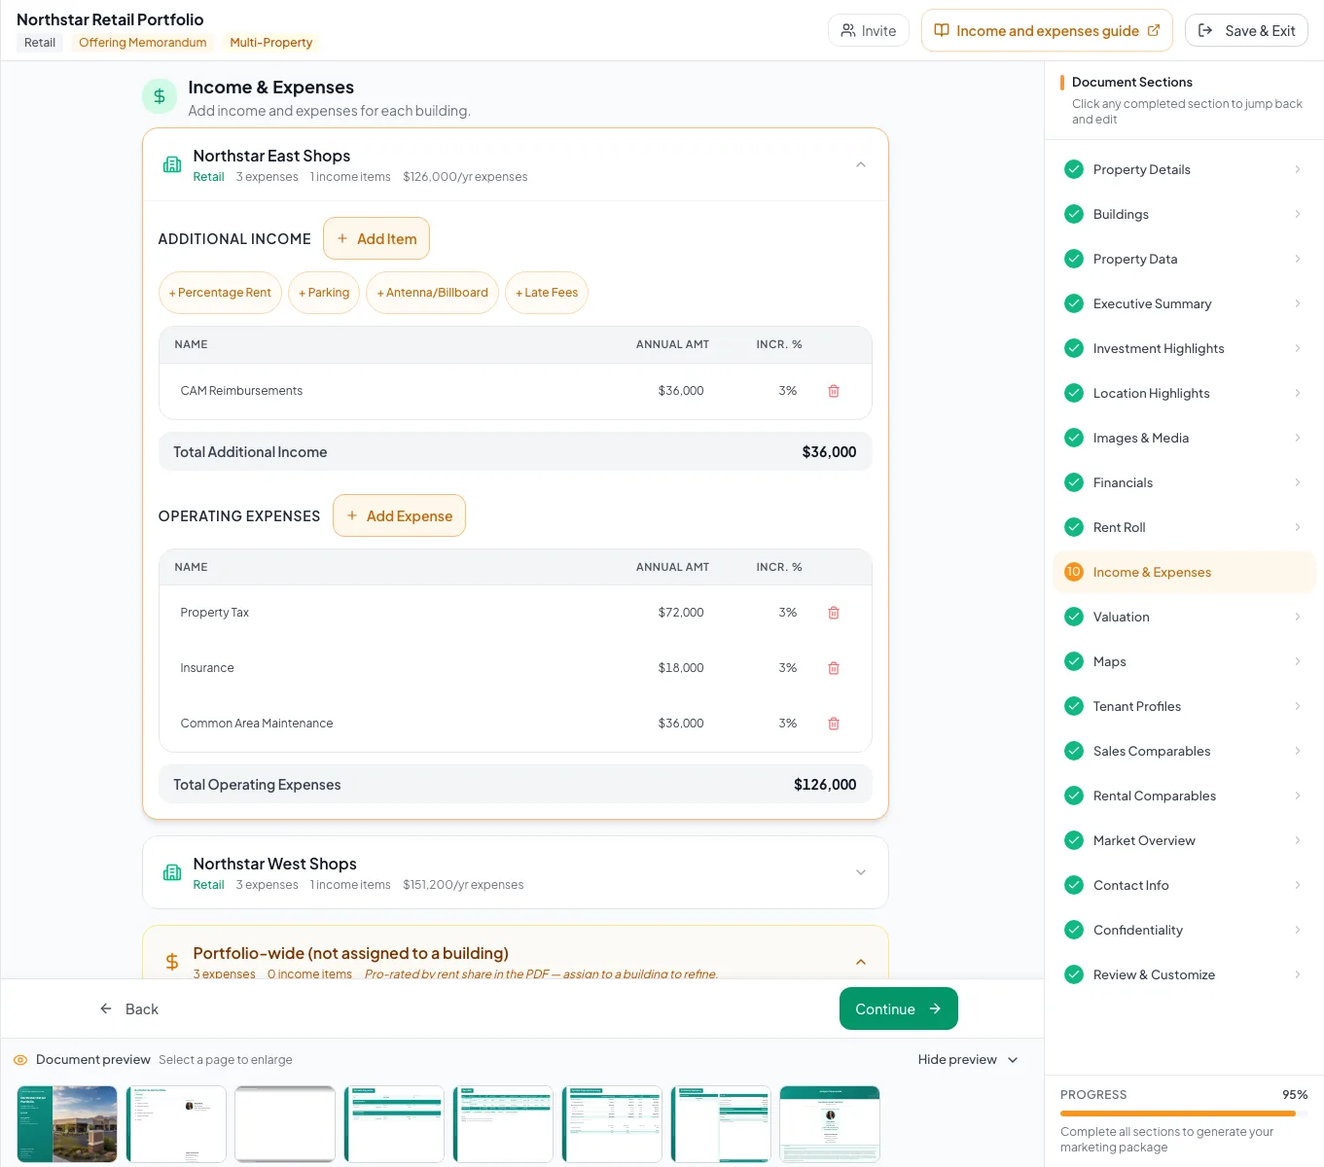Click Save & Exit
1324x1167 pixels.
(x=1246, y=31)
